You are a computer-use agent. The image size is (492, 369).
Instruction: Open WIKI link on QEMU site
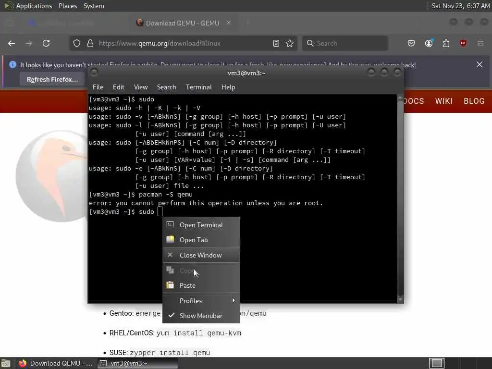pyautogui.click(x=443, y=101)
